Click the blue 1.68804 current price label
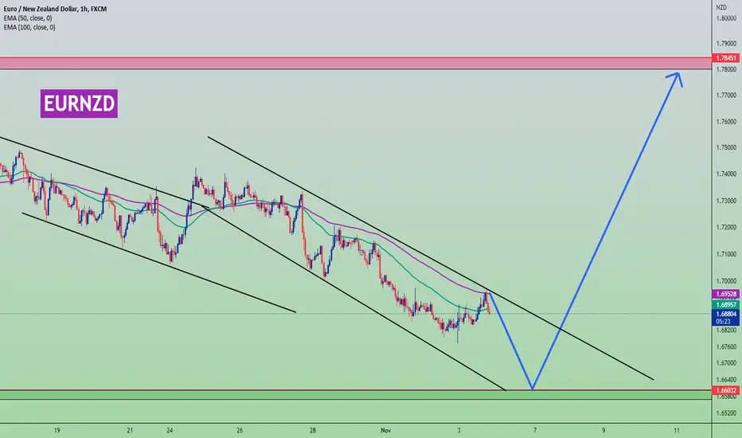Viewport: 742px width, 438px height. pyautogui.click(x=726, y=314)
